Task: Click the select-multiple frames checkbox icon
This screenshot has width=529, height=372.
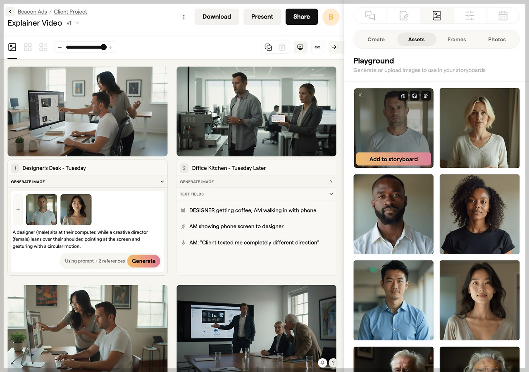Action: (x=269, y=47)
